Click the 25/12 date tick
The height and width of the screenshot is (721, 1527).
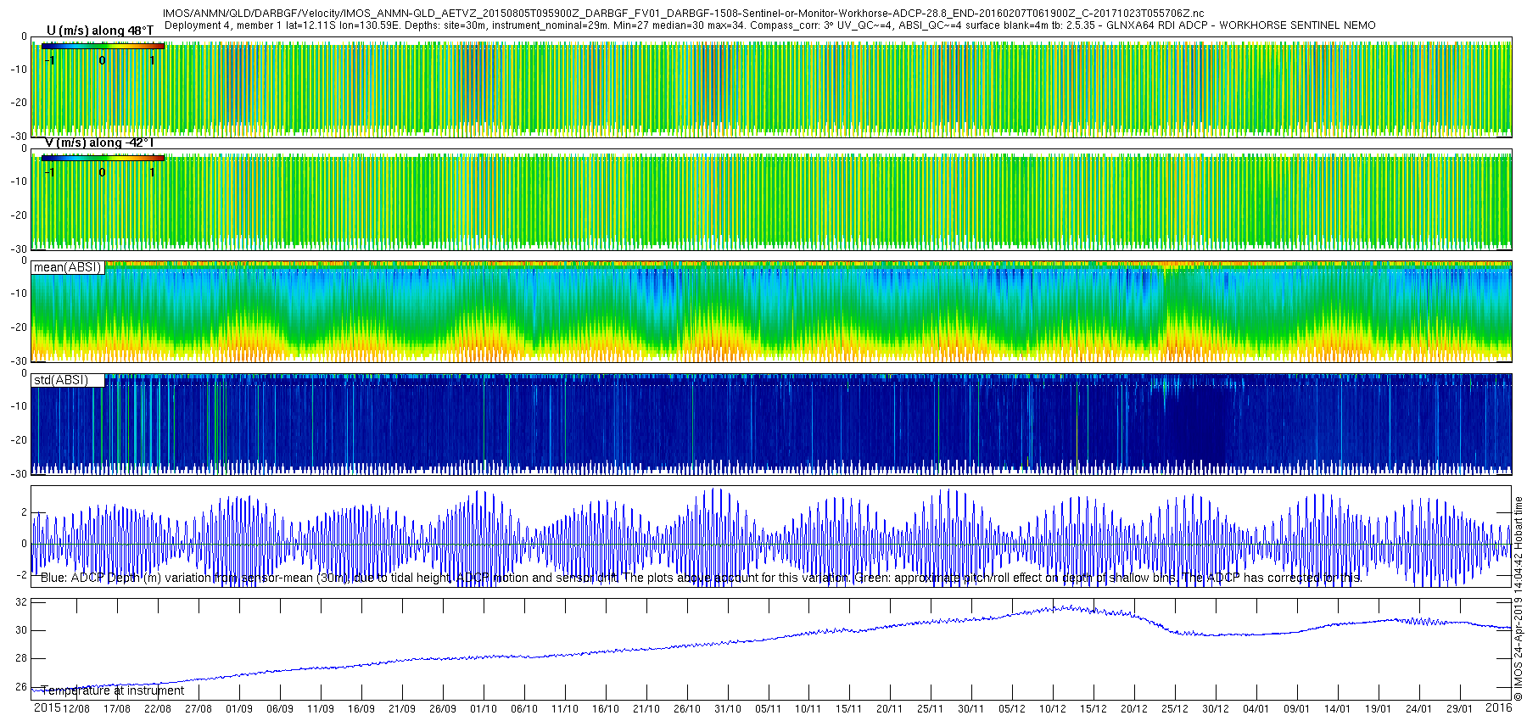tap(1175, 708)
